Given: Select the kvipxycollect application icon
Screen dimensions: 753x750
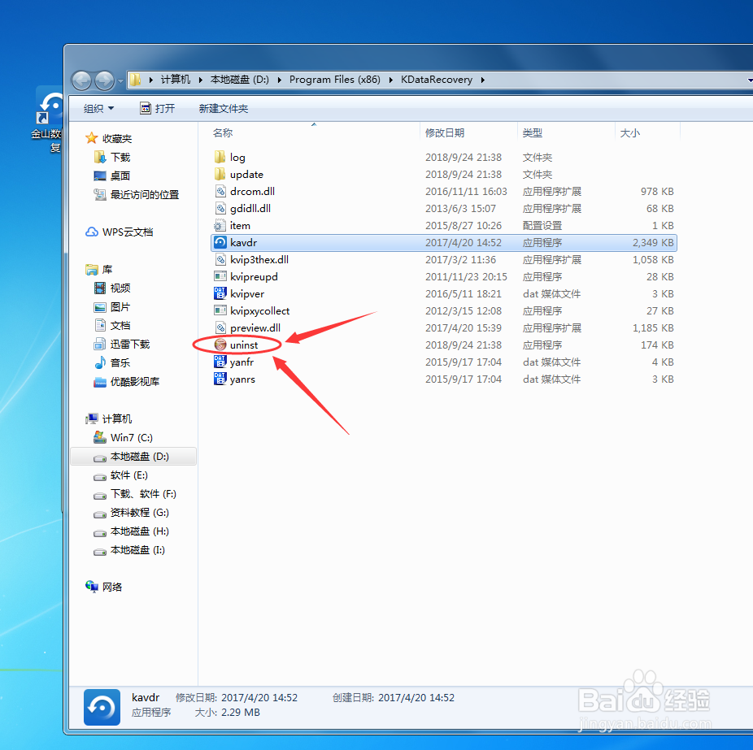Looking at the screenshot, I should point(220,310).
